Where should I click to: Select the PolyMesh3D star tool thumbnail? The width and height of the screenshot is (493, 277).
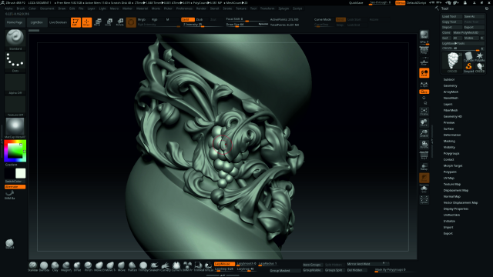[x=480, y=57]
